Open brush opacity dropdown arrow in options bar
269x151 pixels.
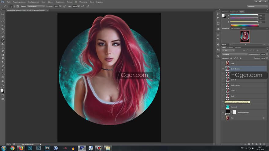click(x=60, y=6)
